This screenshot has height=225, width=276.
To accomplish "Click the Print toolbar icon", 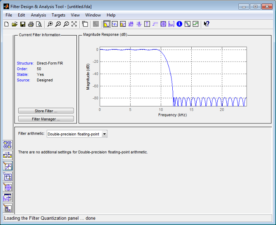I will [31, 24].
